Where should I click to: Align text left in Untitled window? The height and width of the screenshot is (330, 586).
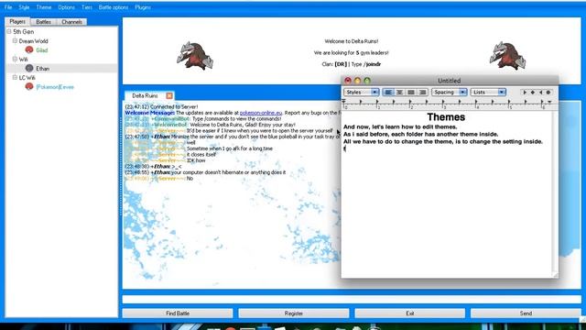[388, 92]
